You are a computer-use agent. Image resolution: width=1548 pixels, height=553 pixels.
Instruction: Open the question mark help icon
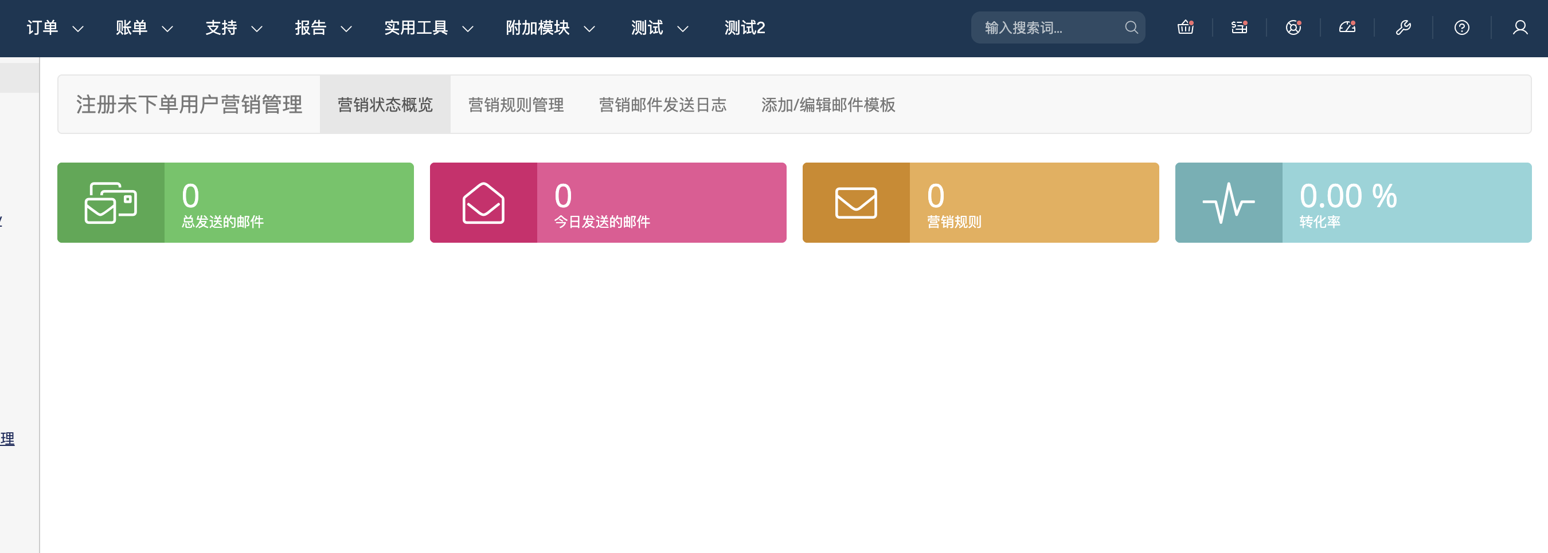pyautogui.click(x=1461, y=27)
